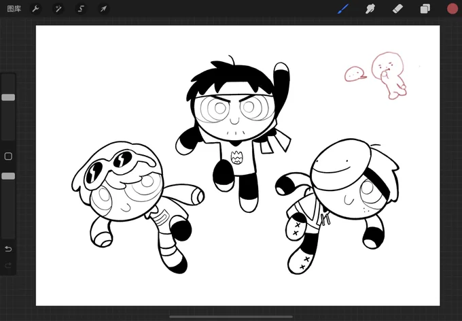Select the Eraser tool
462x321 pixels.
point(397,9)
